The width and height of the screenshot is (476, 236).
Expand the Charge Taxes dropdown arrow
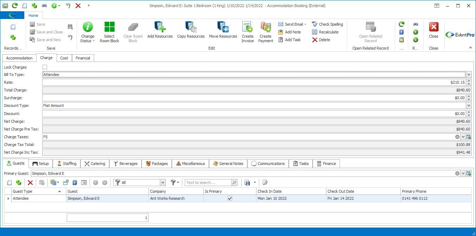pos(463,137)
